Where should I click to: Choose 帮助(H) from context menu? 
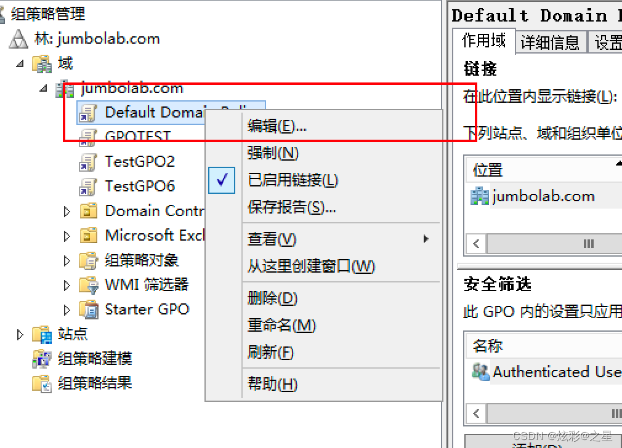click(324, 384)
